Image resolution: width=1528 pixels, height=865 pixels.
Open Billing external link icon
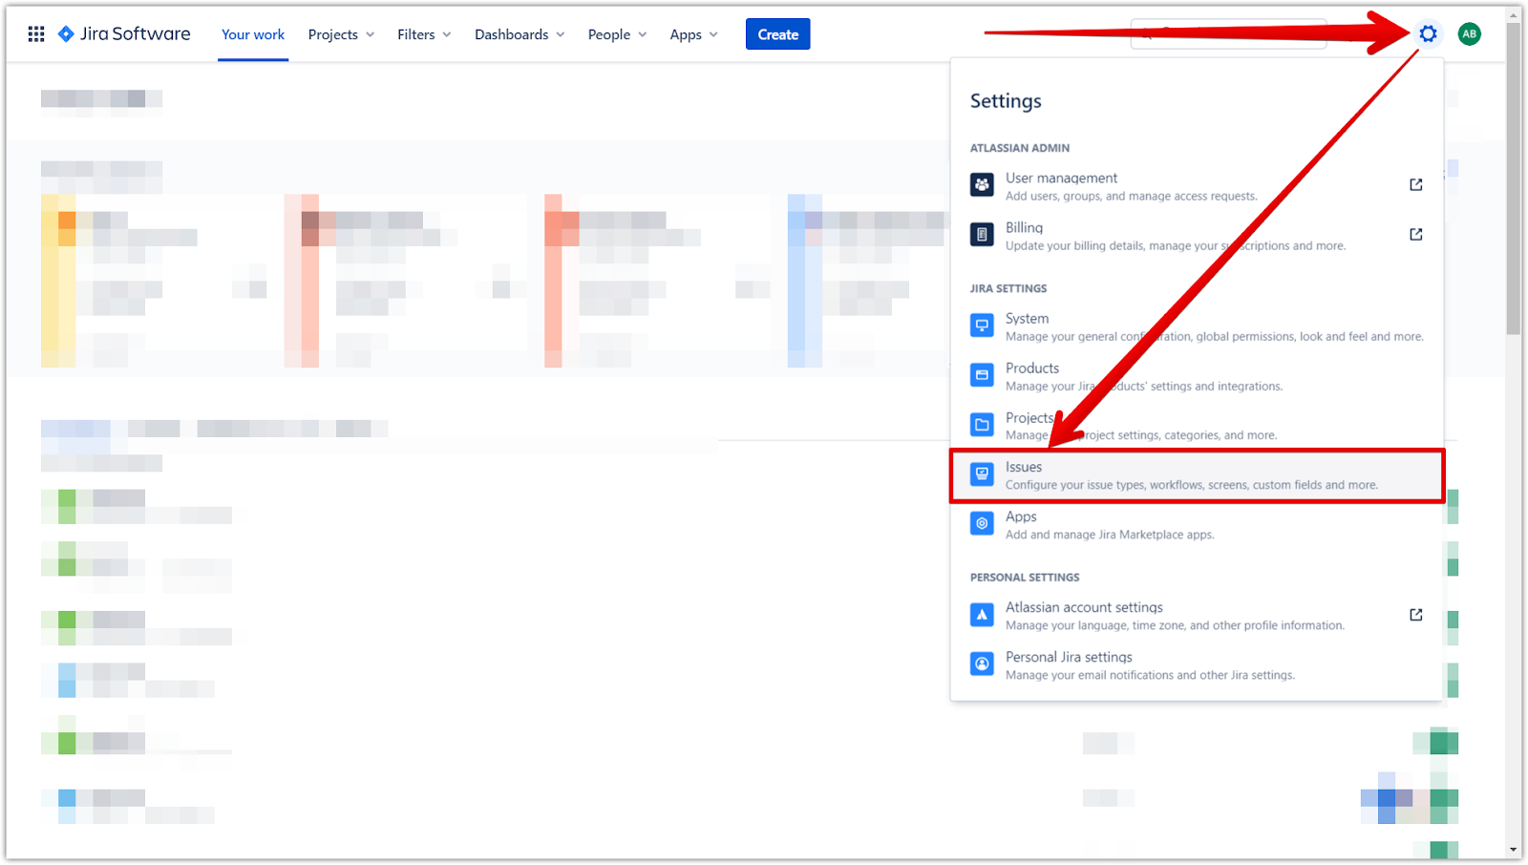point(1416,235)
